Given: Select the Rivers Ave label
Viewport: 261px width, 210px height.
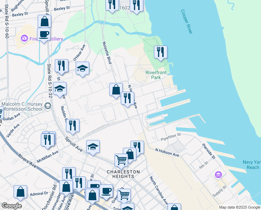Looking at the screenshot, I should click(x=27, y=161).
